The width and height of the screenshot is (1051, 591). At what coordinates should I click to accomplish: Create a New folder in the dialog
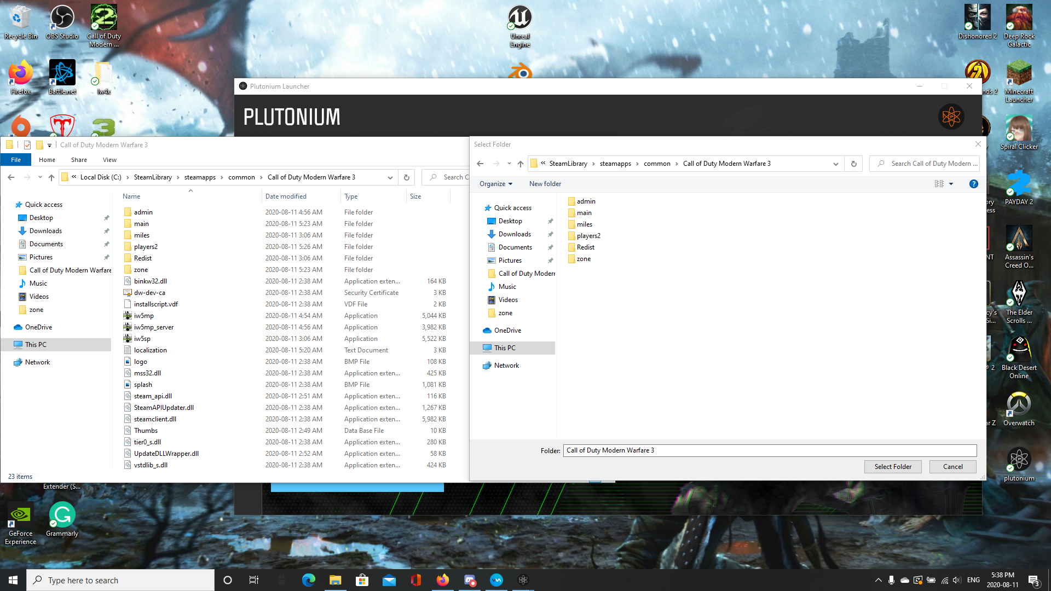[x=545, y=184]
